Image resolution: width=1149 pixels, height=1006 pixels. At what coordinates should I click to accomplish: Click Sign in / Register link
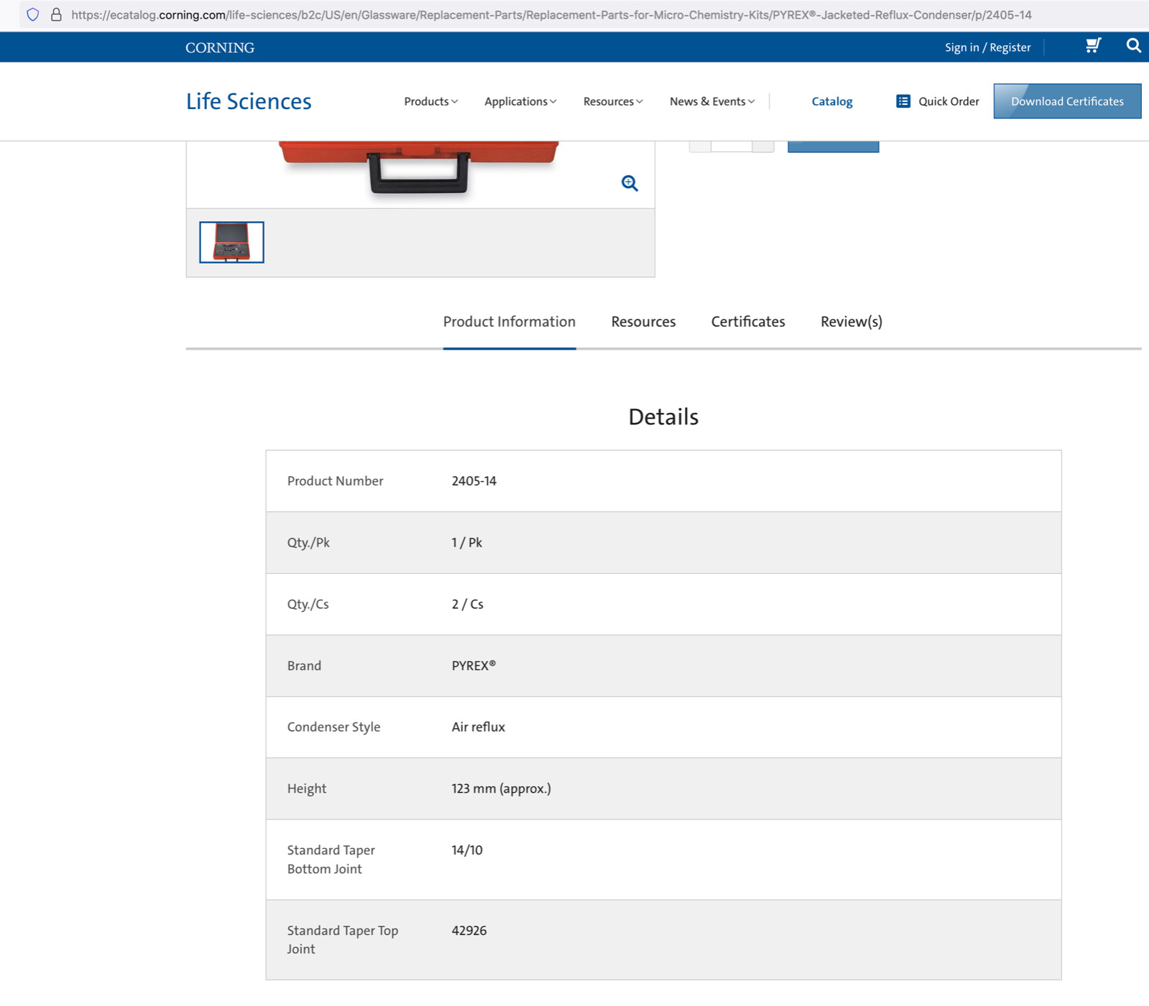pos(987,47)
